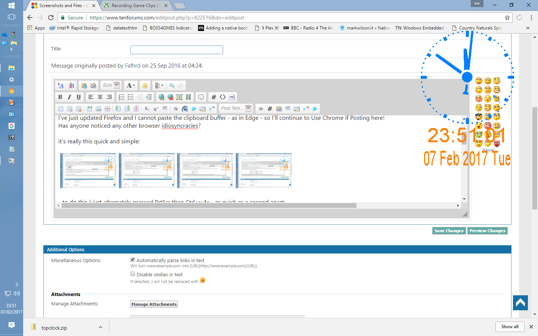Decrease indent in the editor
Screen dimensions: 538x336
coord(139,97)
